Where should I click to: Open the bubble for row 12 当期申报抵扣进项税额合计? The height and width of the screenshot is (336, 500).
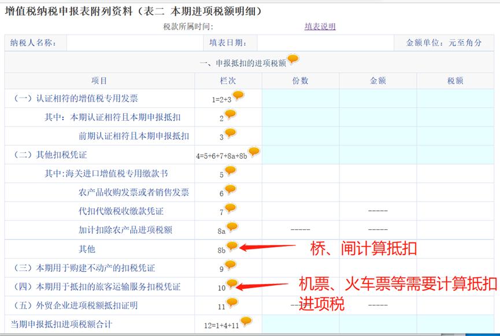coord(245,320)
